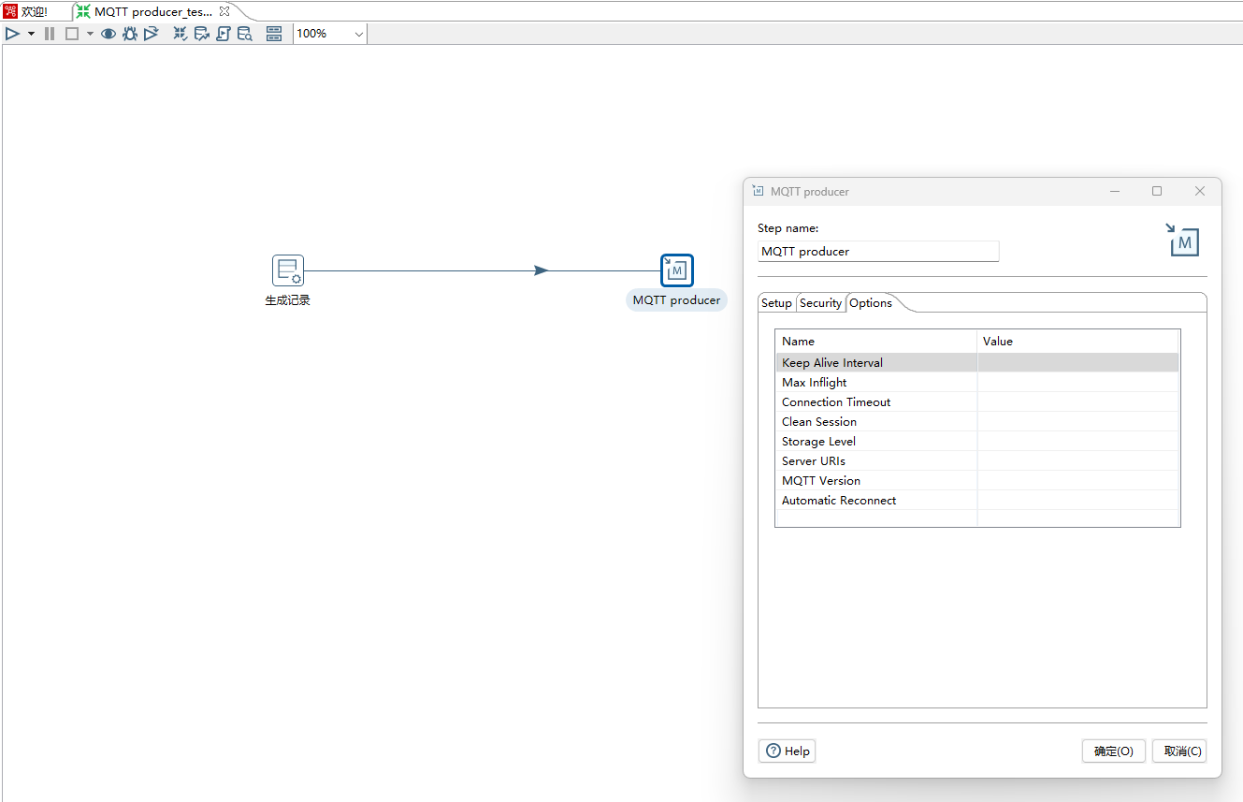Show the execution results panel icon
The height and width of the screenshot is (802, 1243).
click(x=274, y=34)
